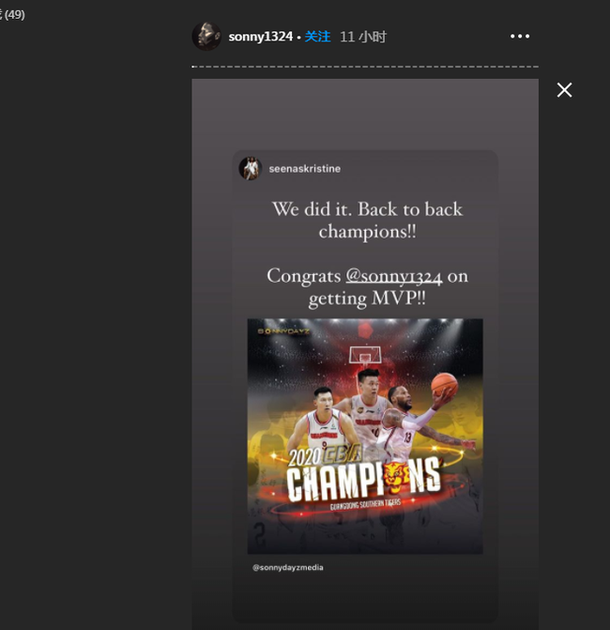610x630 pixels.
Task: Click the SONNYDAYZ watermark logo on the poster
Action: (x=283, y=331)
